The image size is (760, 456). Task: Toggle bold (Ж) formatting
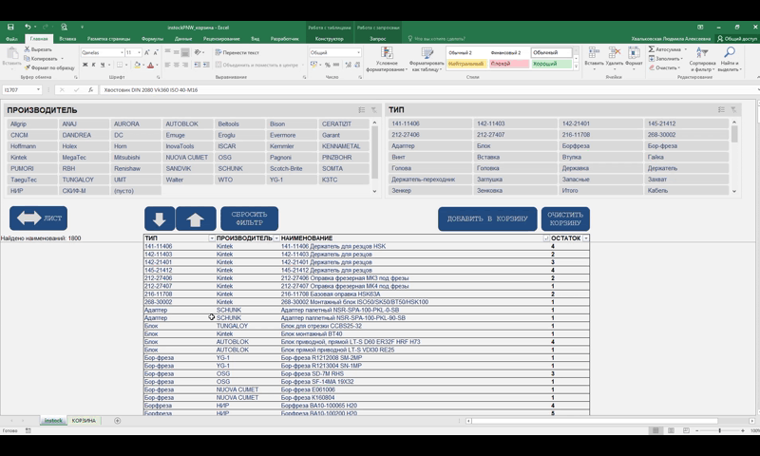click(85, 65)
